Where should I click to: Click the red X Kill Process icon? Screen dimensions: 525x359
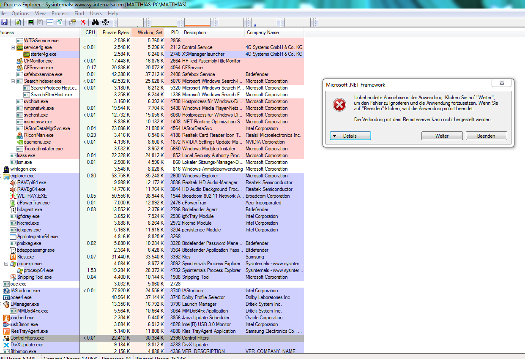83,22
